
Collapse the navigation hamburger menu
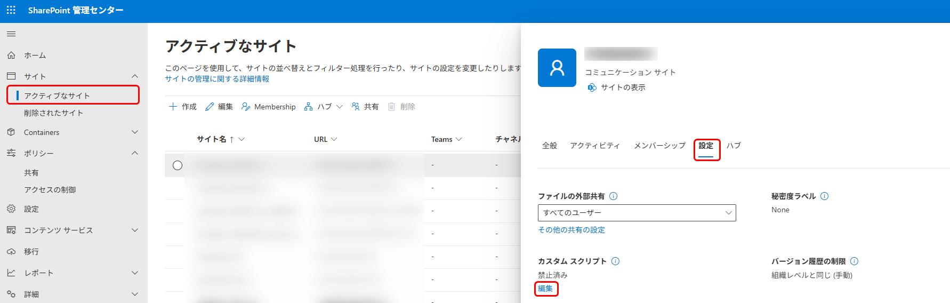click(x=11, y=34)
